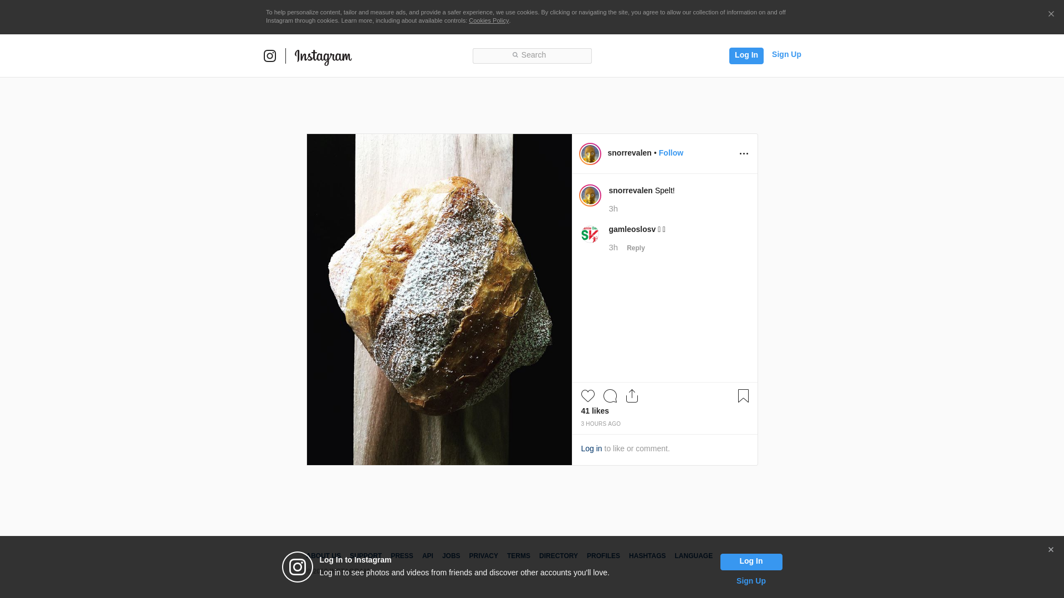Screen dimensions: 1064x598
Task: Open the post options three-dots menu
Action: pyautogui.click(x=744, y=154)
